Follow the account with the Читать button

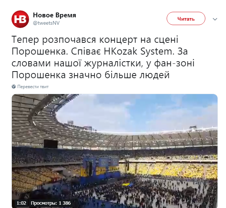[186, 18]
